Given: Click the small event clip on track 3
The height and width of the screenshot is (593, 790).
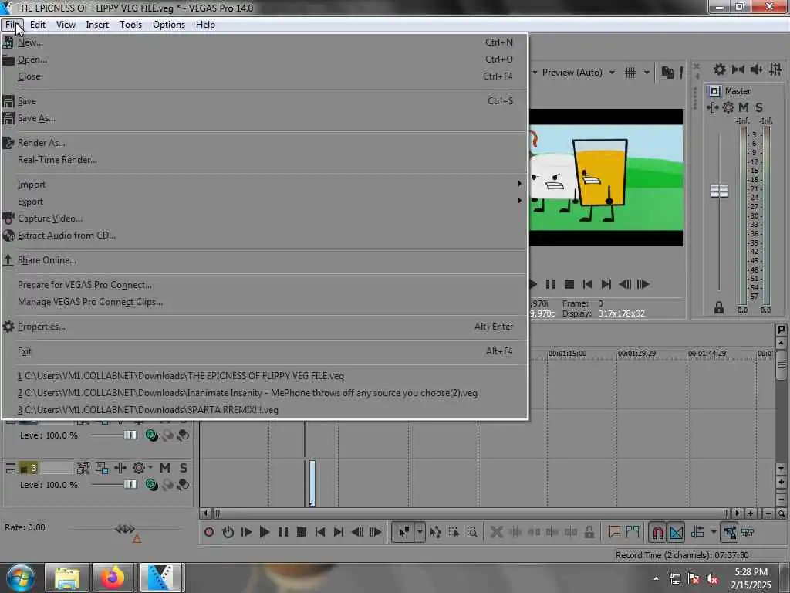Looking at the screenshot, I should (x=312, y=483).
